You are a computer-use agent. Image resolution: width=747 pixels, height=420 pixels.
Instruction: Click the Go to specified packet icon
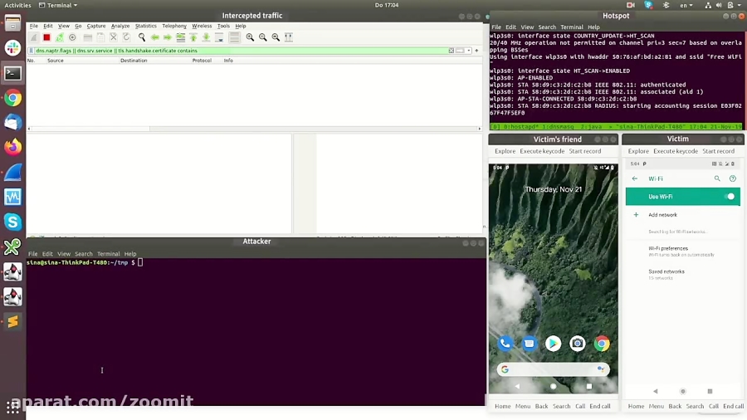click(181, 37)
